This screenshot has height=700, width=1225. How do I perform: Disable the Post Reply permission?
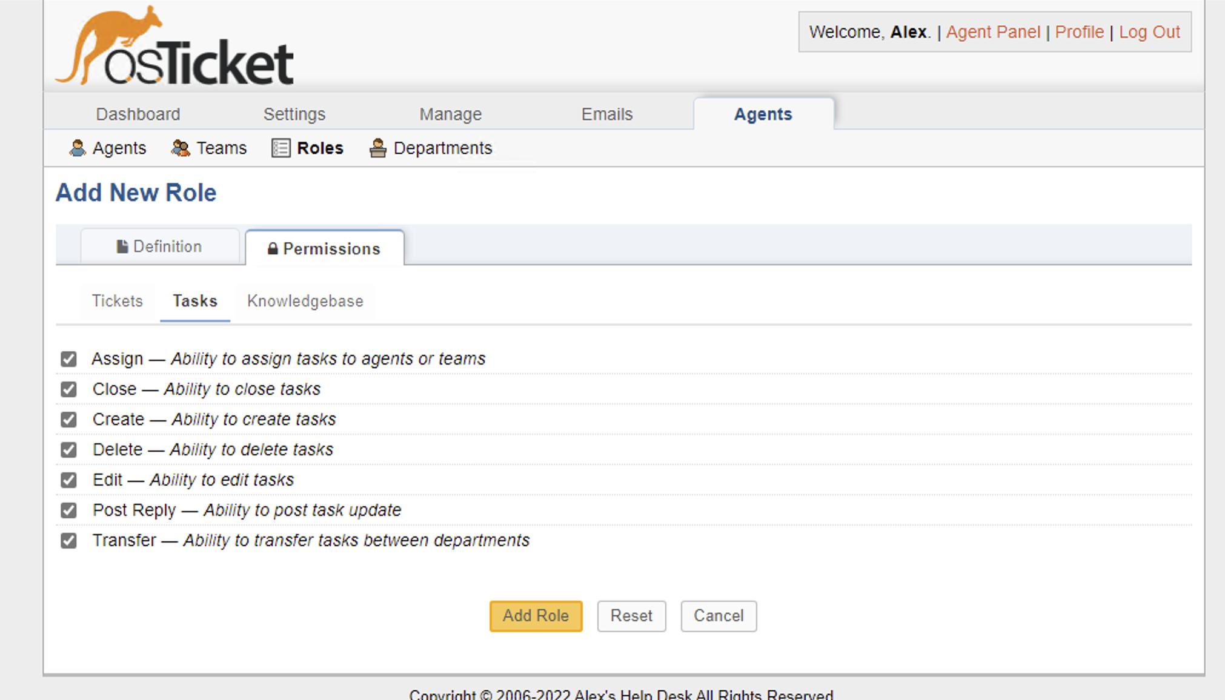68,510
